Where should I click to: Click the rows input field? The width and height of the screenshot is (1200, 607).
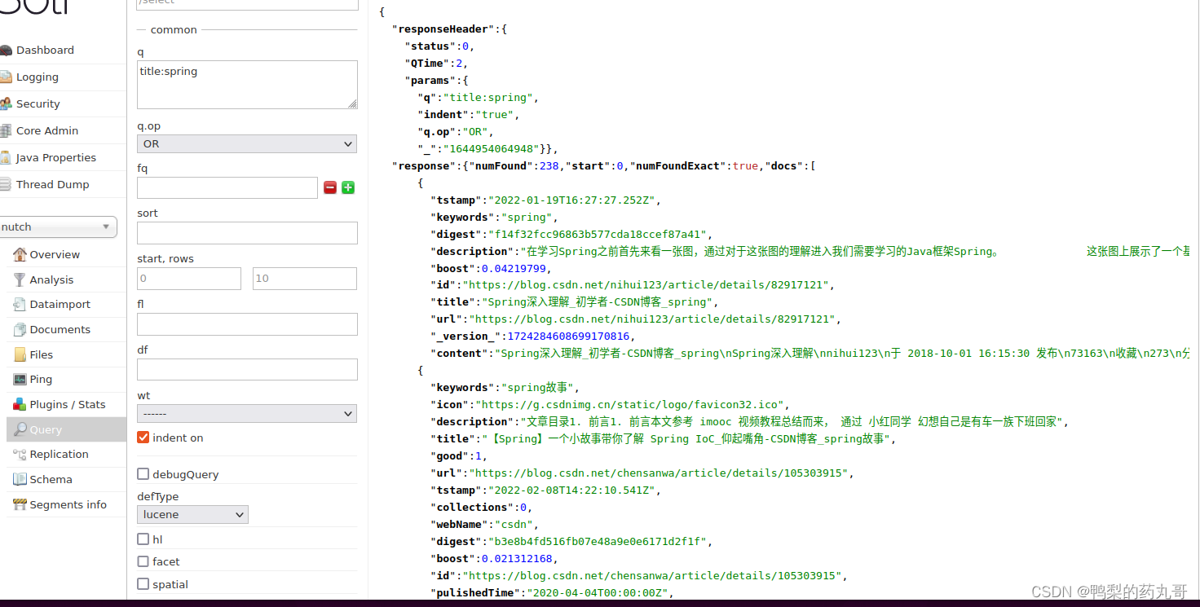[x=305, y=278]
